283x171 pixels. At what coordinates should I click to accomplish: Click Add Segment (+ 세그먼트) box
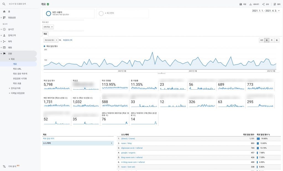[122, 14]
